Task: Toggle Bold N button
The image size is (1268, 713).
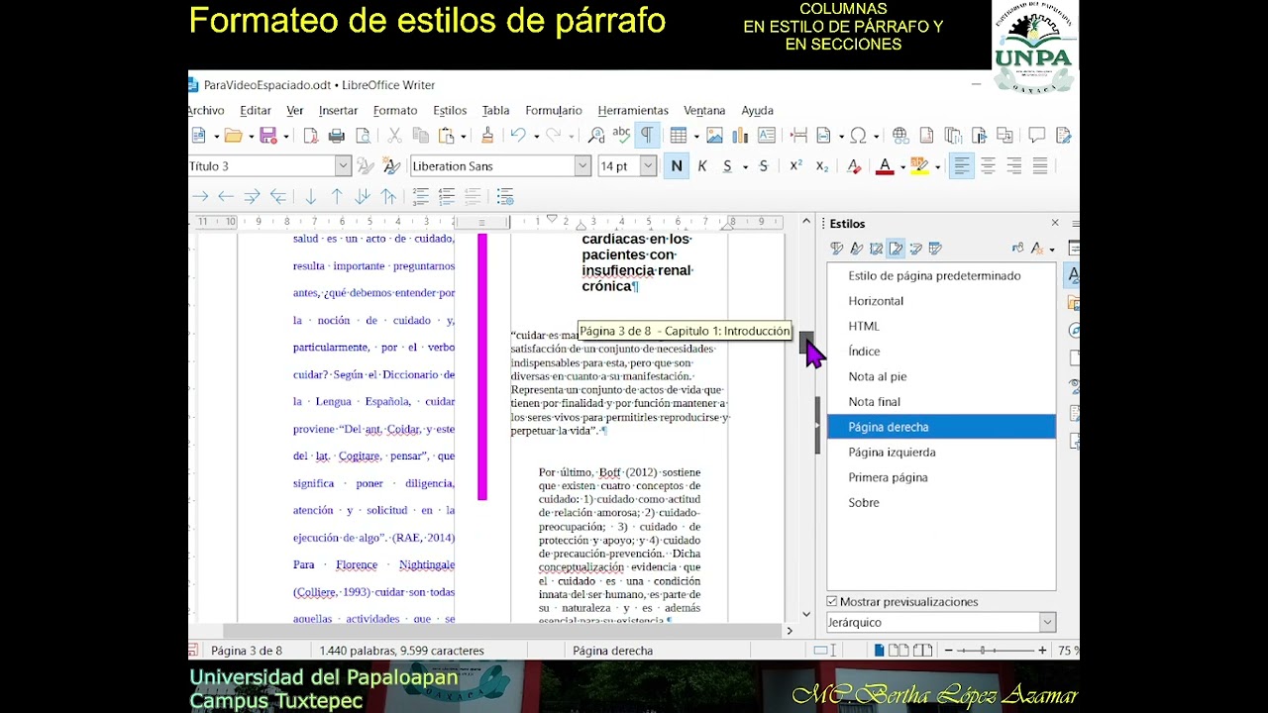Action: (x=677, y=166)
